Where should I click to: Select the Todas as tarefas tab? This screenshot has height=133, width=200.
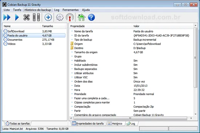18,124
